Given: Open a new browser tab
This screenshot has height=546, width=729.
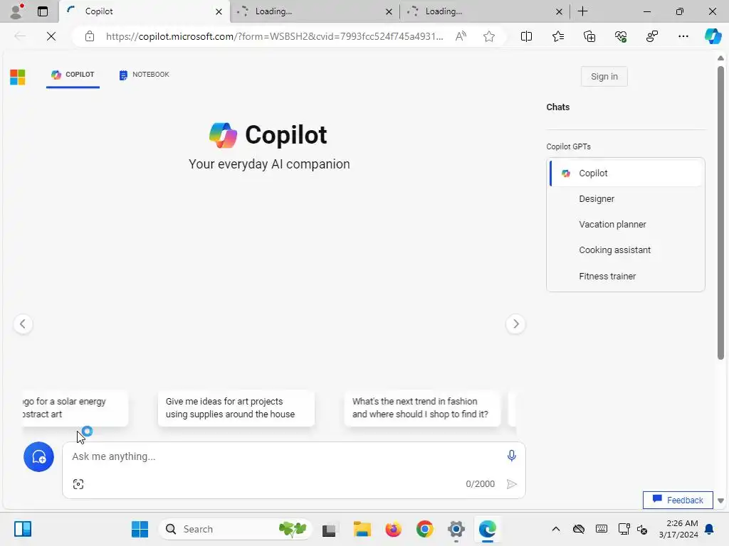Looking at the screenshot, I should [x=582, y=11].
